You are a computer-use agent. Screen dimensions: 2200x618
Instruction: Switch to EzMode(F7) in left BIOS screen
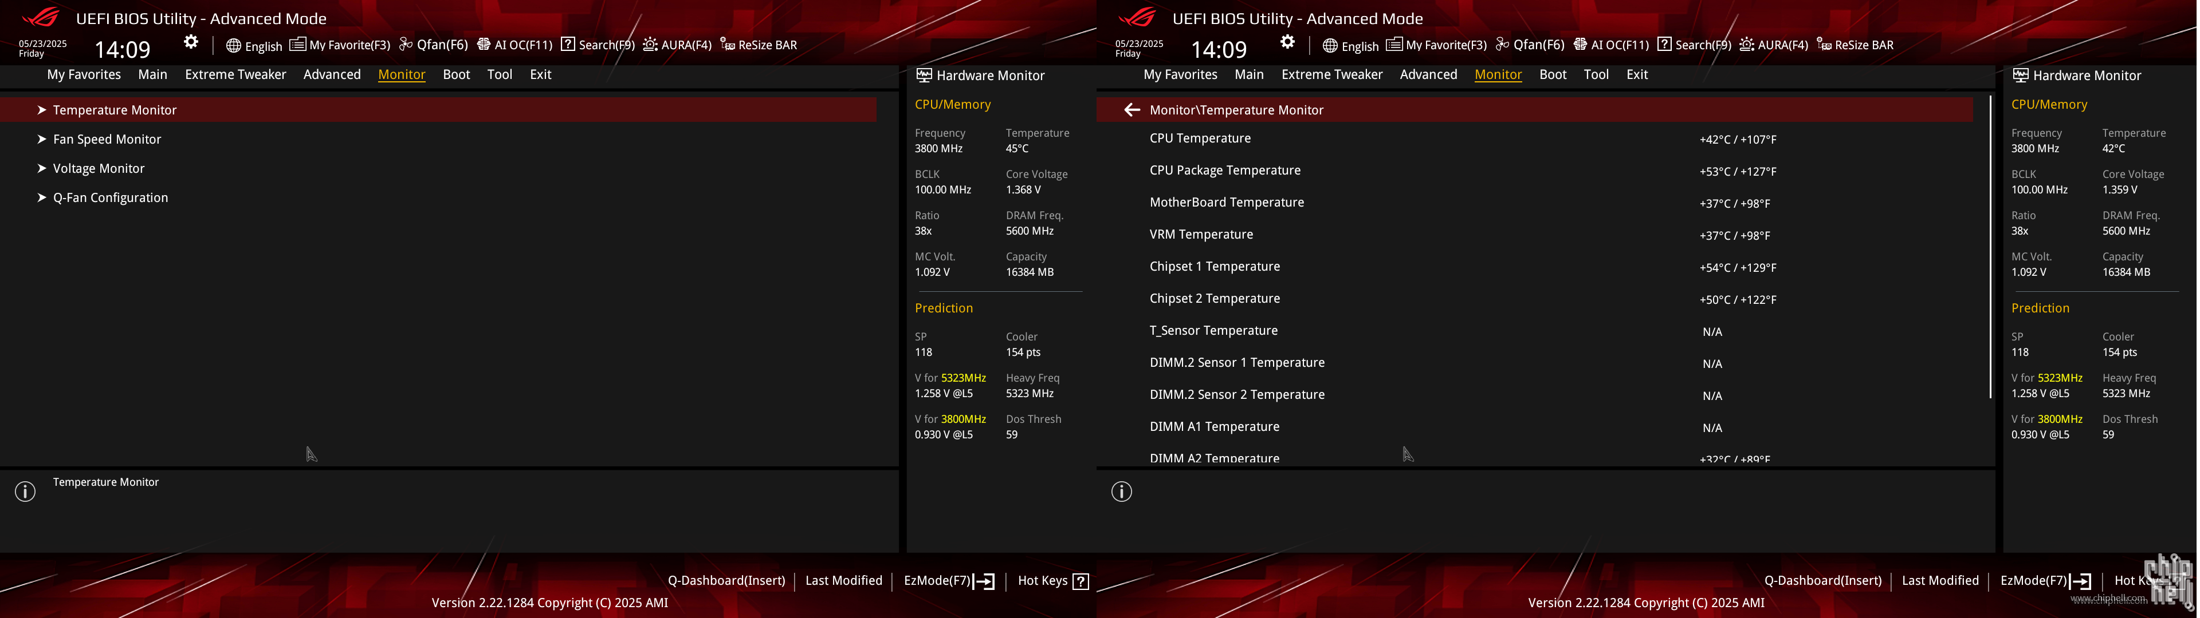[949, 580]
